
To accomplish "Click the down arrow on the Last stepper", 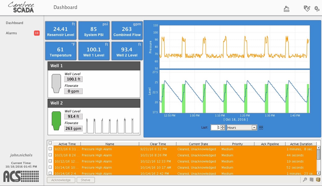I will click(x=222, y=128).
